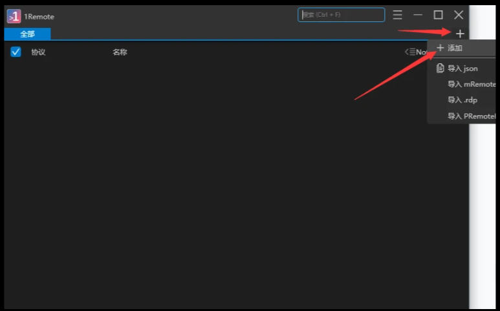Toggle the select-all checkbox in header
Viewport: 500px width, 311px height.
[x=16, y=52]
